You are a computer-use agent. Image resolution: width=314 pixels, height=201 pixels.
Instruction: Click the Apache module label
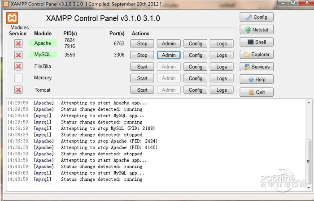tap(43, 43)
